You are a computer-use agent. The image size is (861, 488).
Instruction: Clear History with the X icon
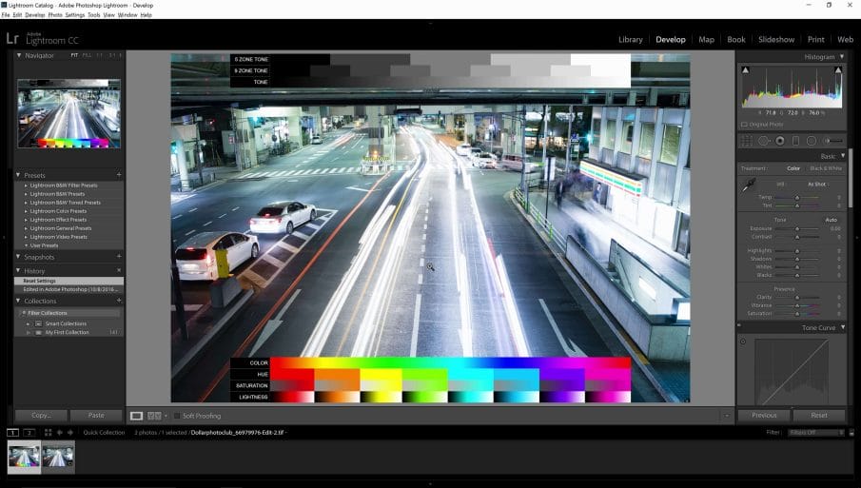[118, 271]
